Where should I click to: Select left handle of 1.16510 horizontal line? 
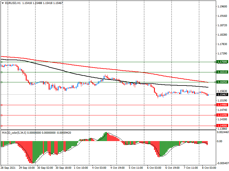click(1, 72)
